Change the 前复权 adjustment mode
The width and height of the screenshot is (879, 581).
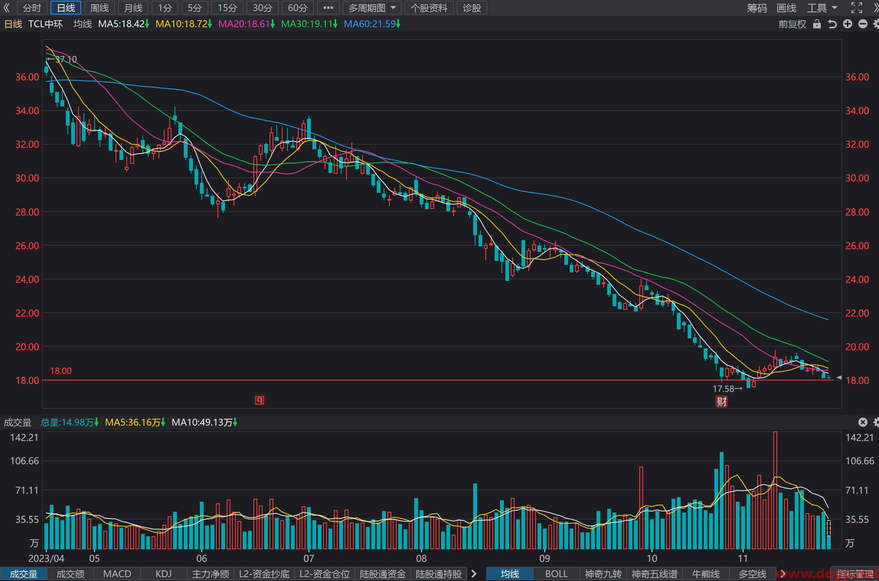(x=792, y=24)
